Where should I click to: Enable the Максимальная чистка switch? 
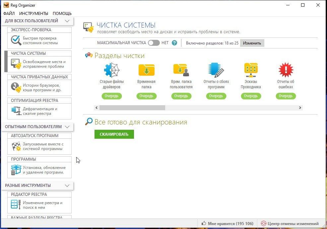(x=154, y=43)
